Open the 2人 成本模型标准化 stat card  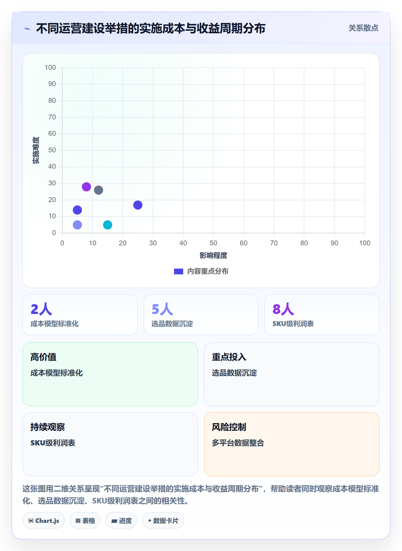coord(80,315)
